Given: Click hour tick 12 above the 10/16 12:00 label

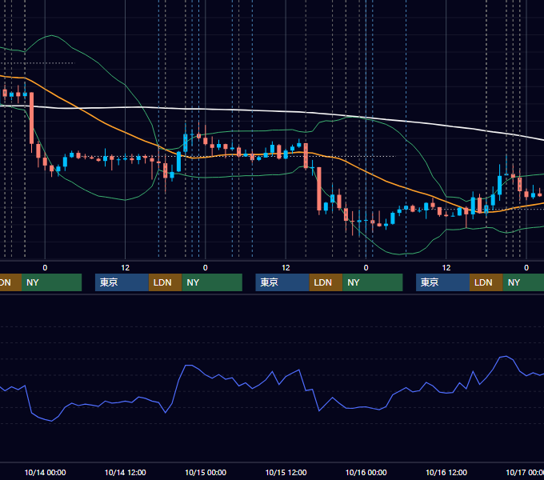Looking at the screenshot, I should tap(446, 268).
